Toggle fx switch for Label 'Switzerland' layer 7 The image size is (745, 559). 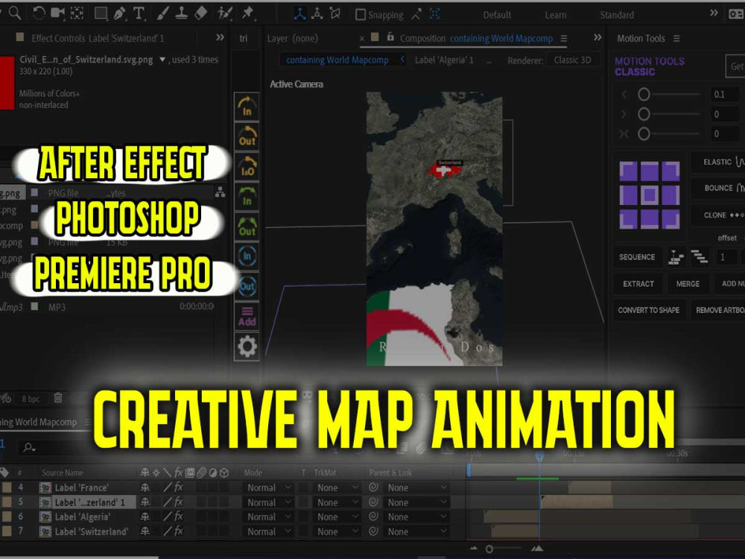[x=179, y=531]
